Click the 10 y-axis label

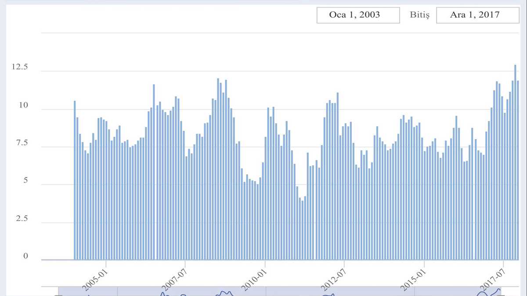[23, 105]
